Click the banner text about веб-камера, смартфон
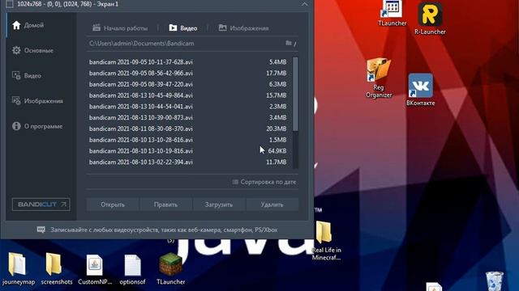The height and width of the screenshot is (291, 519). [x=164, y=230]
